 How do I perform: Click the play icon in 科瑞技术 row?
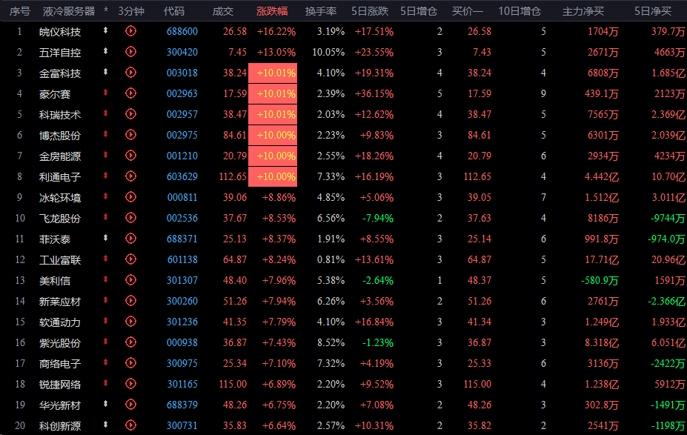(130, 114)
